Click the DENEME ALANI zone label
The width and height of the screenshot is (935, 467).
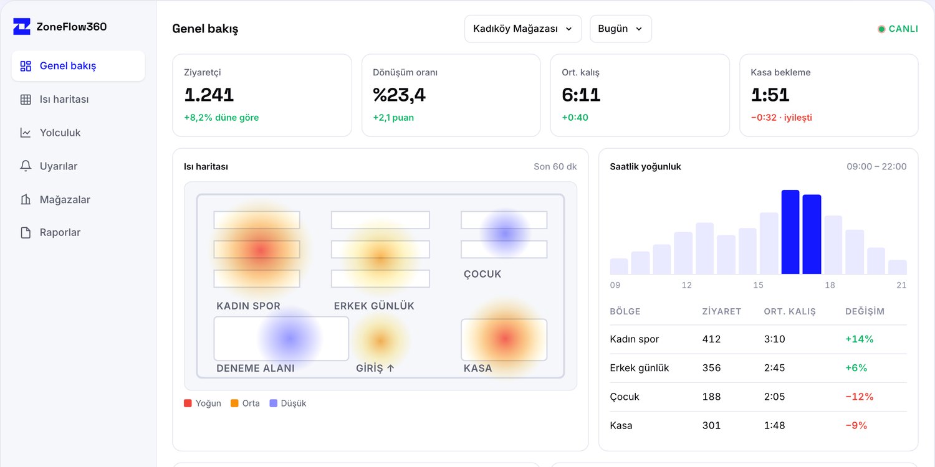(256, 368)
